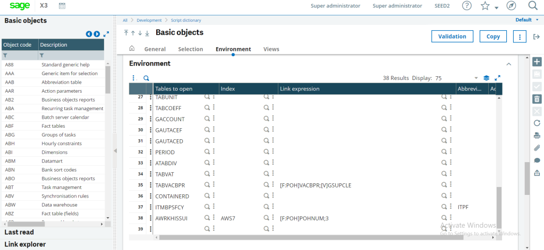Screen dimensions: 544x250
Task: Click the Validation button
Action: tap(452, 37)
